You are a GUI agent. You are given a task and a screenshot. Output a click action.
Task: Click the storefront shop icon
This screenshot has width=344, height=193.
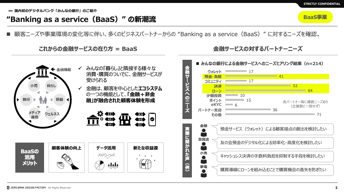(x=125, y=119)
